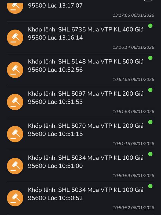This screenshot has width=161, height=215.
Task: Tap the 10:50:59 06/01/2026 timestamp
Action: pos(133,176)
